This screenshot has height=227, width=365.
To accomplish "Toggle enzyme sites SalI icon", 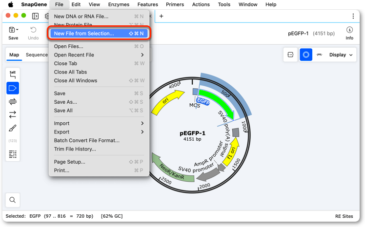I will click(13, 75).
